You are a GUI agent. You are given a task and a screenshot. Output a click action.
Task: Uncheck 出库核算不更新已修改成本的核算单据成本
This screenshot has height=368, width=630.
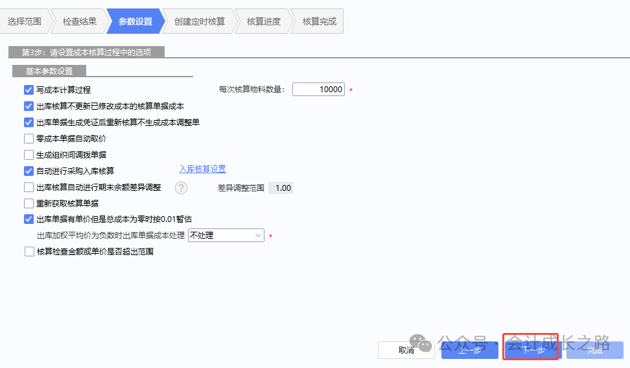point(29,106)
